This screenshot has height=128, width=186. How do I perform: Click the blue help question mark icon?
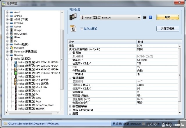click(151, 17)
